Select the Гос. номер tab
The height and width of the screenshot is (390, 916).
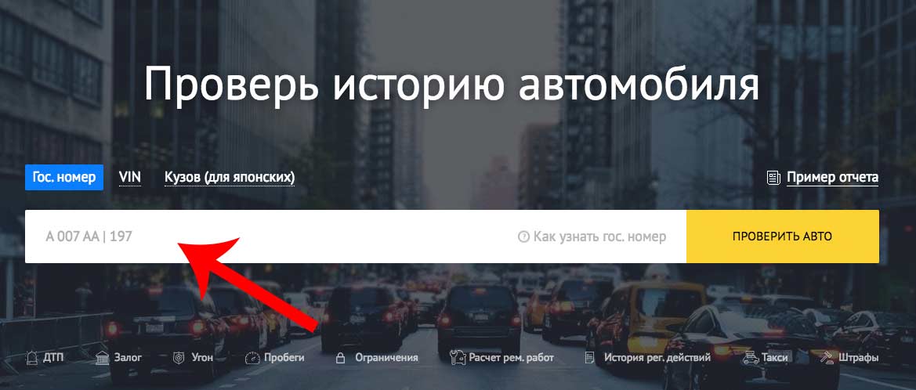[x=64, y=178]
